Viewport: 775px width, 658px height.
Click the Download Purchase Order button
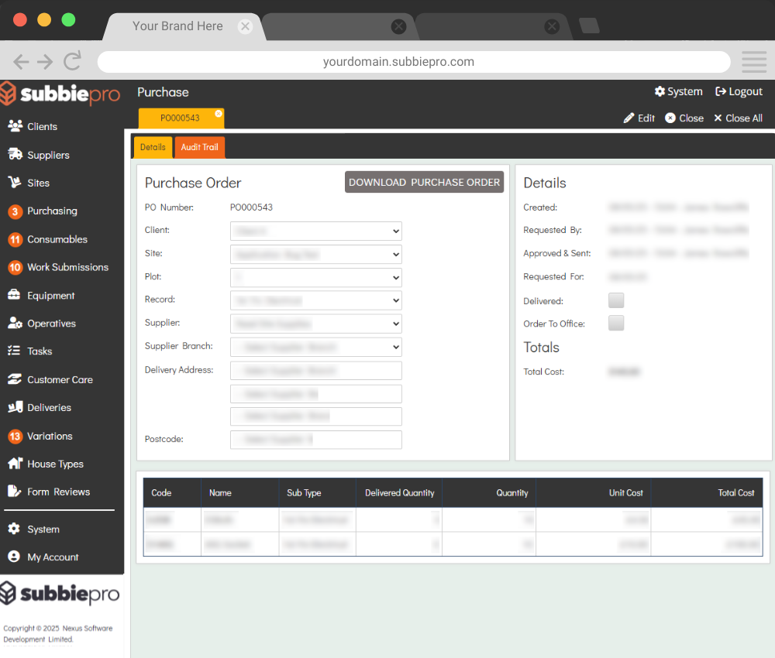(x=424, y=182)
